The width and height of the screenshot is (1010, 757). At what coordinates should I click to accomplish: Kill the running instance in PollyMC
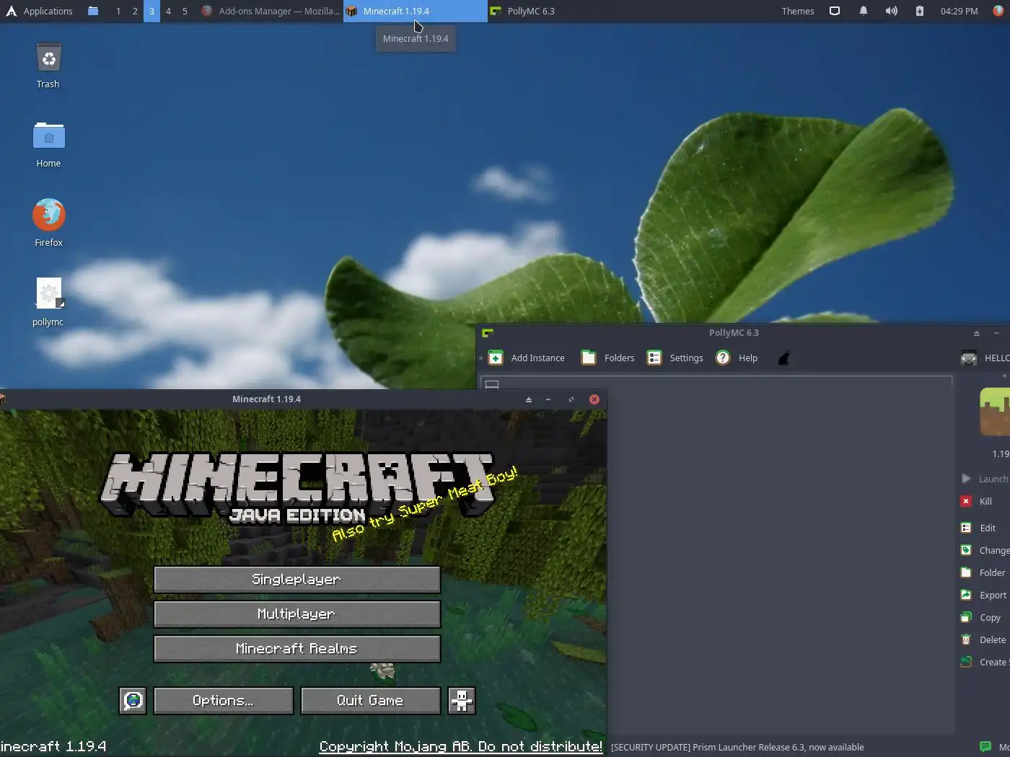coord(977,501)
